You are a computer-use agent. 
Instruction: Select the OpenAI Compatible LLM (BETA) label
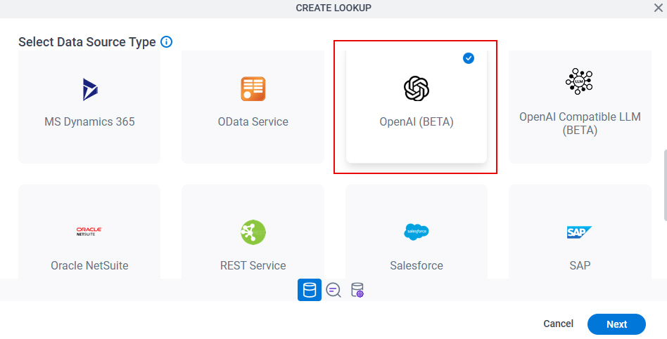pos(580,124)
